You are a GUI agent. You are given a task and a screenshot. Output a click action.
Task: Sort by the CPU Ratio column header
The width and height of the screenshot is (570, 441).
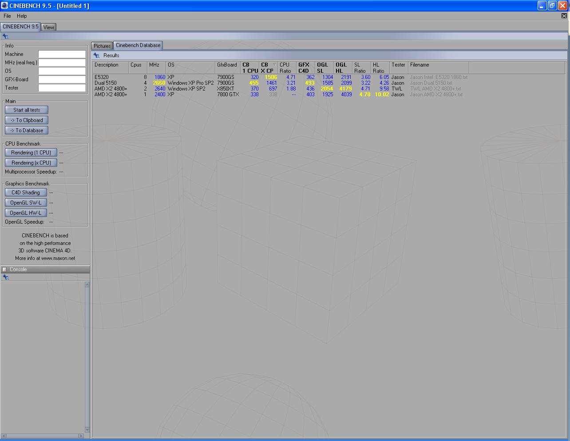point(287,67)
